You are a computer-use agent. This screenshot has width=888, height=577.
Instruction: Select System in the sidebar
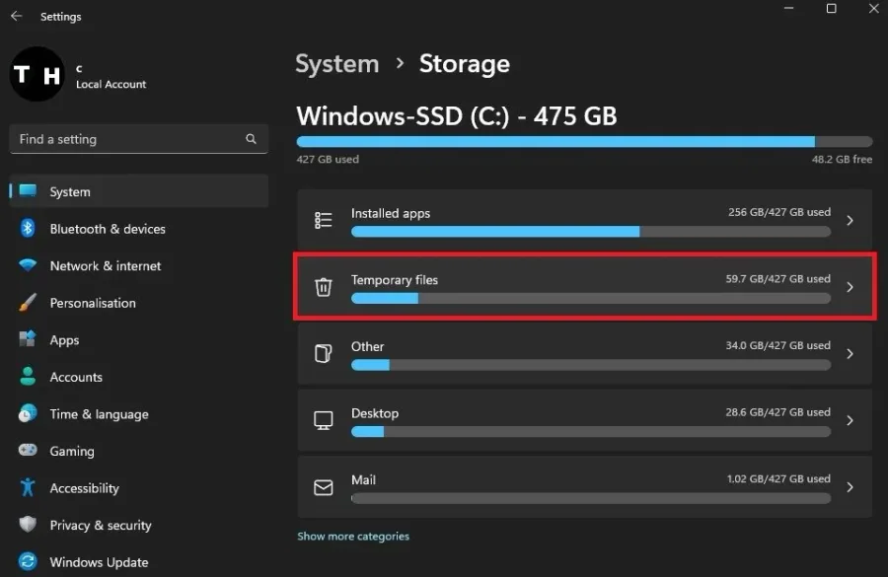[139, 191]
